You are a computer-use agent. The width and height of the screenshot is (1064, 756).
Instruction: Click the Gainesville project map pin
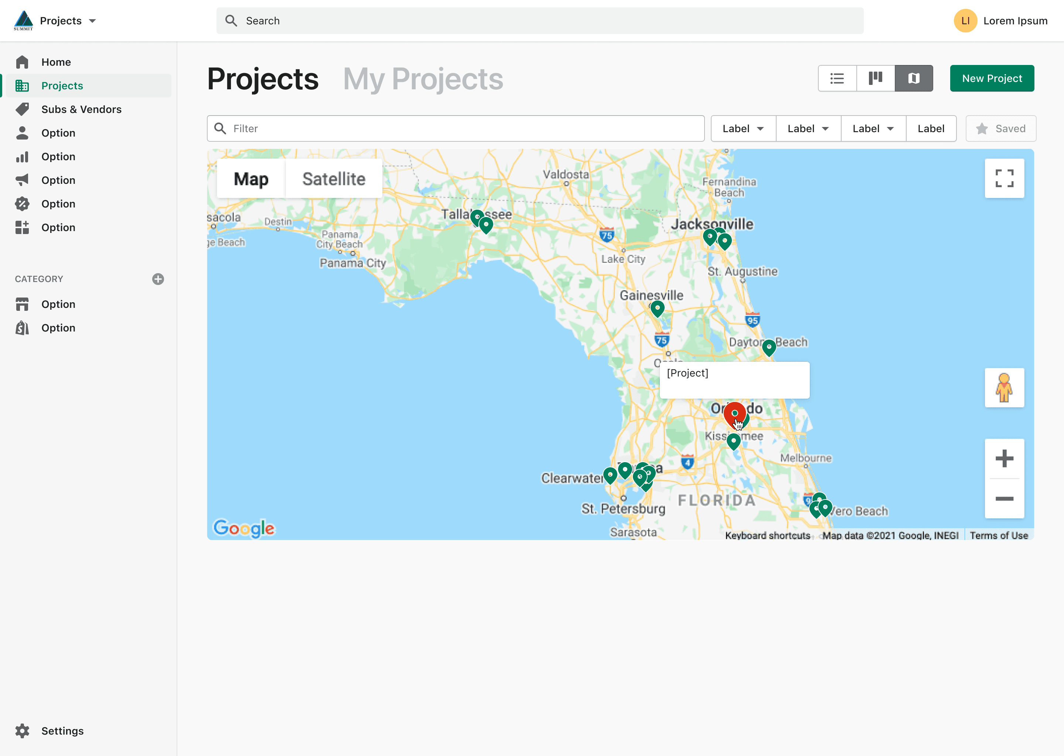pyautogui.click(x=657, y=308)
